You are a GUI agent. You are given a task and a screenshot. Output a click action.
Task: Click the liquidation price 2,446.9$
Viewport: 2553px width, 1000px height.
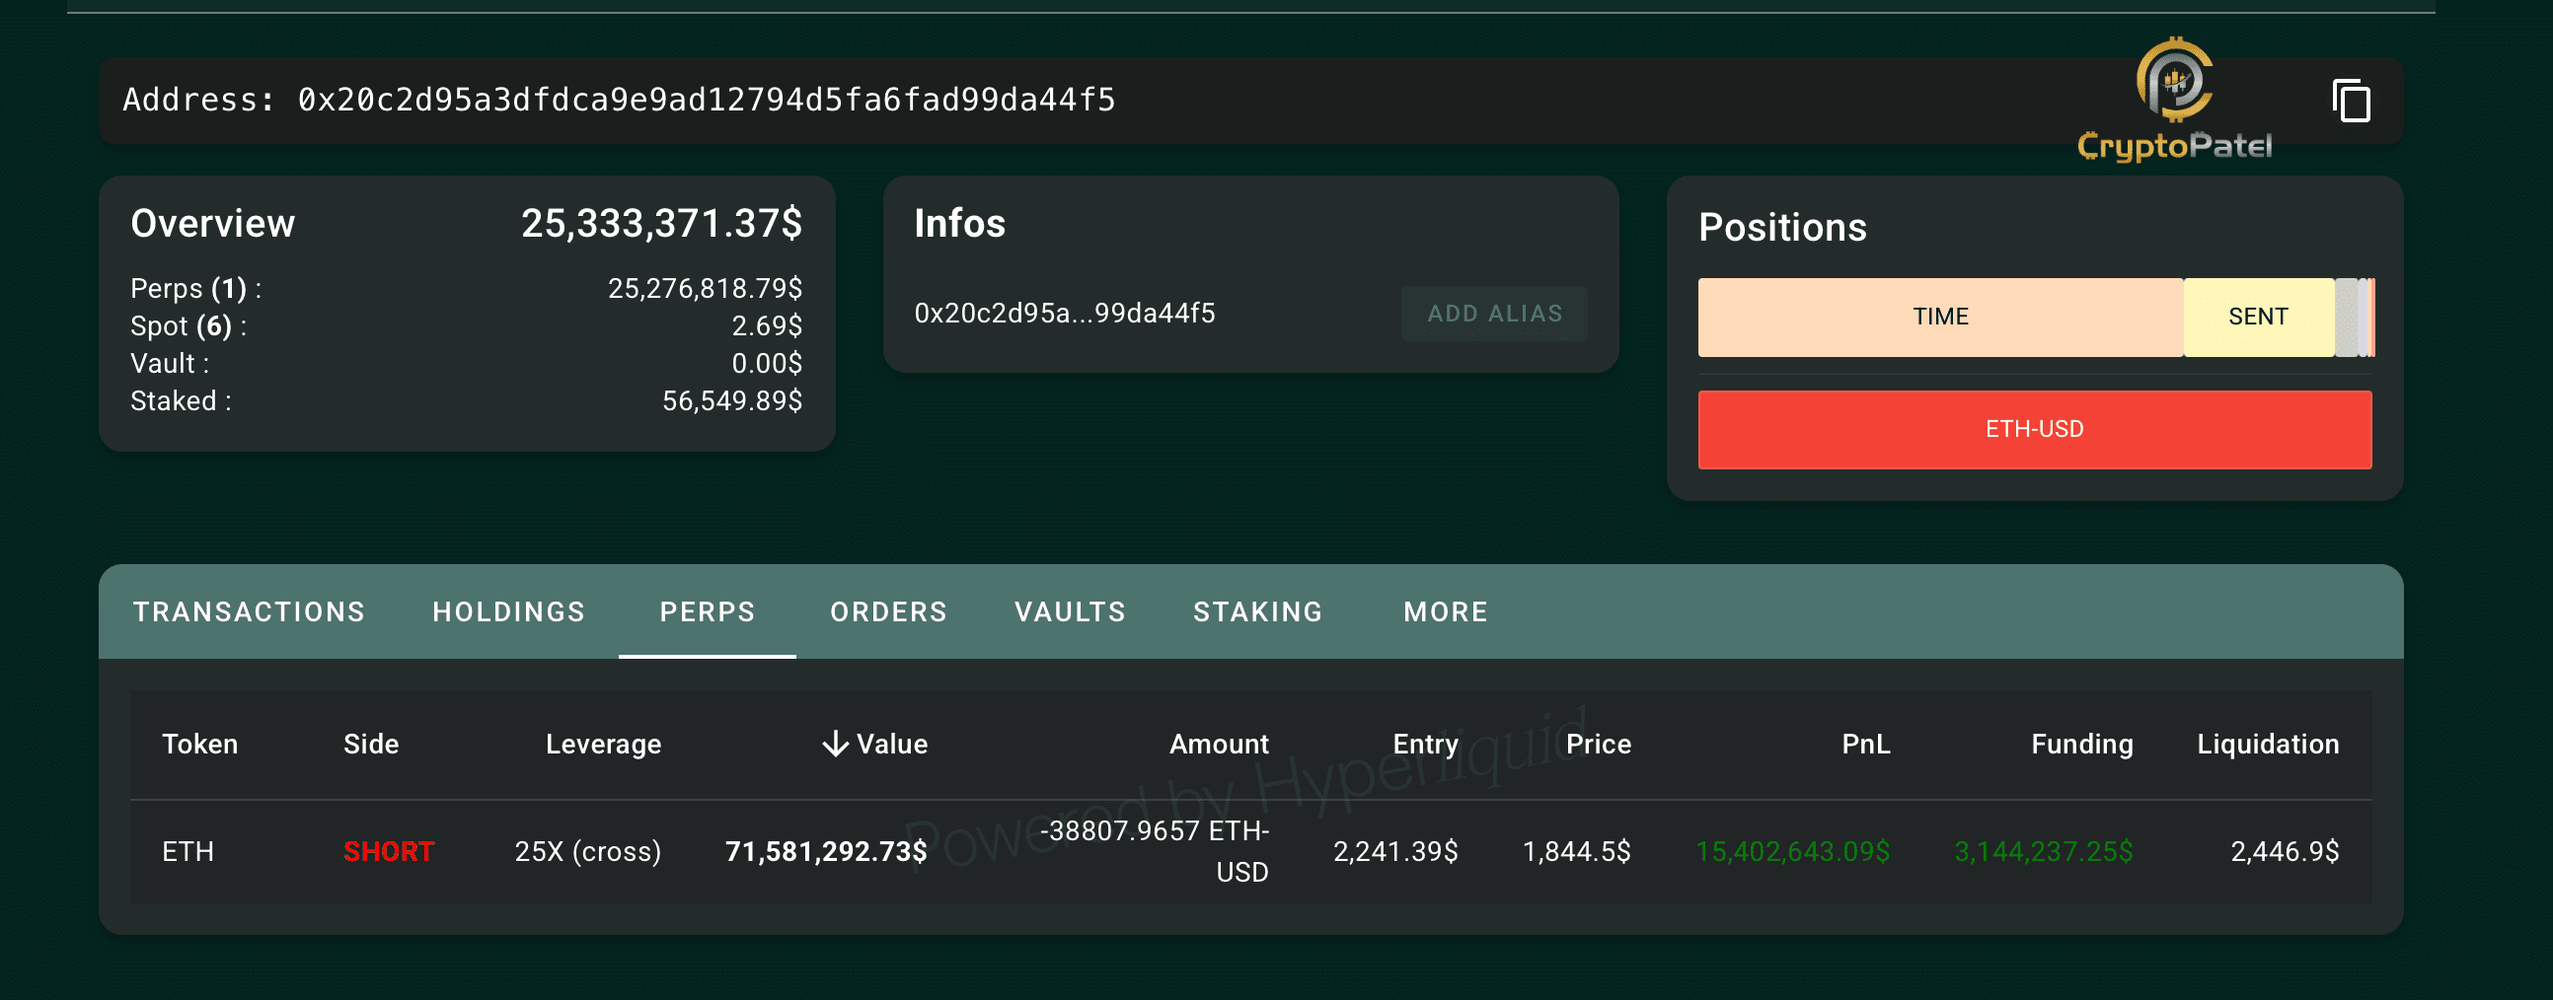pos(2285,851)
